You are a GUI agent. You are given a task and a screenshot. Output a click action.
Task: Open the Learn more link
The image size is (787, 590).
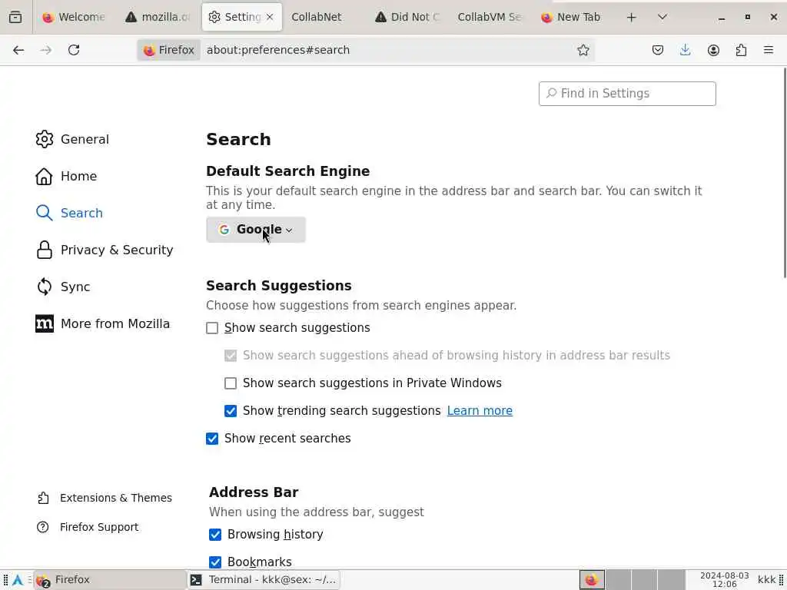pos(480,411)
